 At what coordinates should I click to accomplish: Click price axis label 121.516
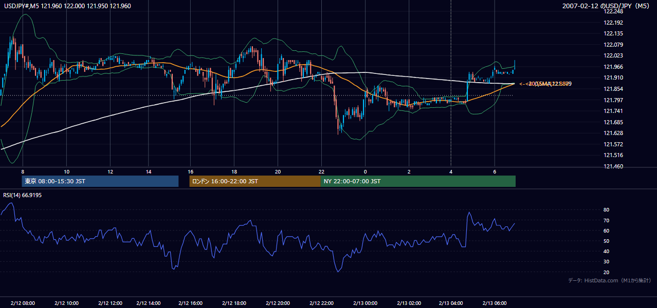pyautogui.click(x=614, y=155)
